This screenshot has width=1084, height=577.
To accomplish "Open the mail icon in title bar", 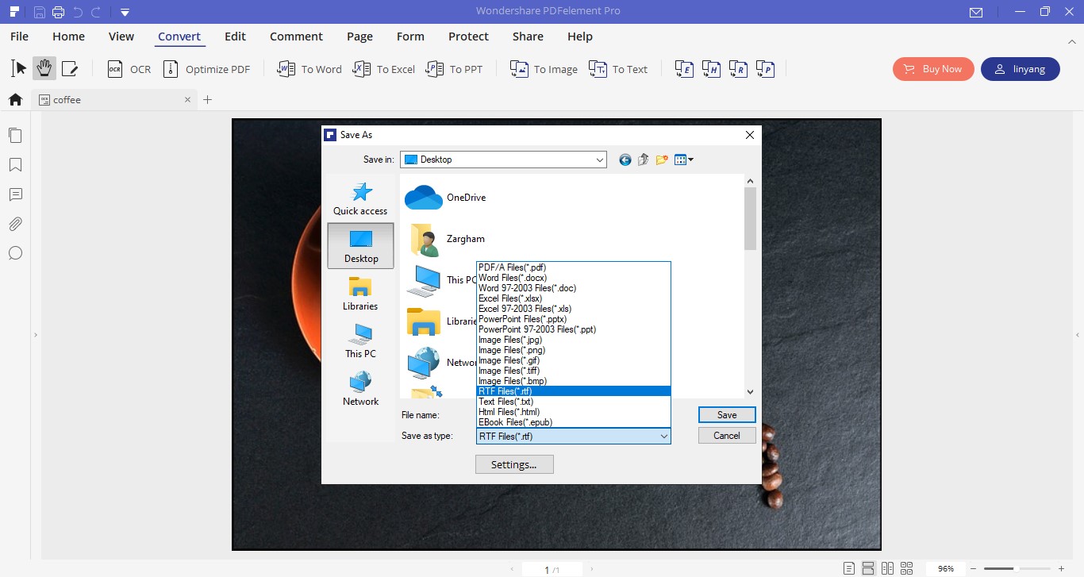I will tap(976, 12).
